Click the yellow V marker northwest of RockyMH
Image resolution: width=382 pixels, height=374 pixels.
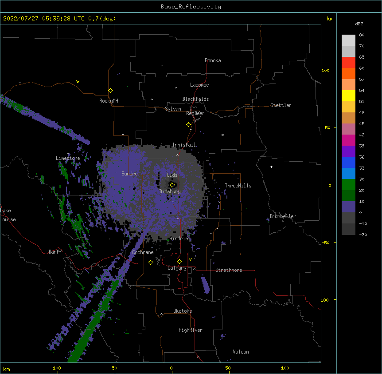78,82
